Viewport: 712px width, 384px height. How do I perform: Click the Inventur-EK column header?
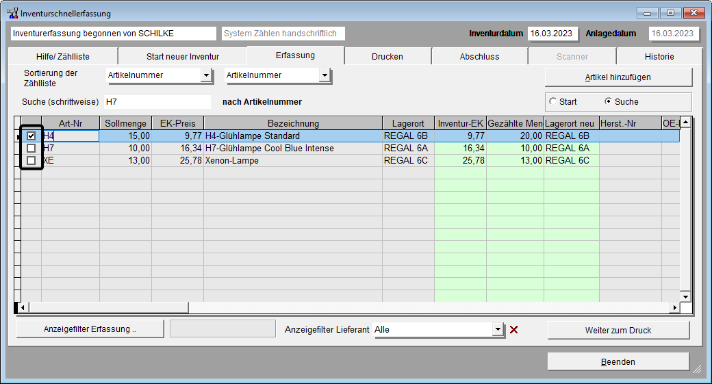pos(461,123)
